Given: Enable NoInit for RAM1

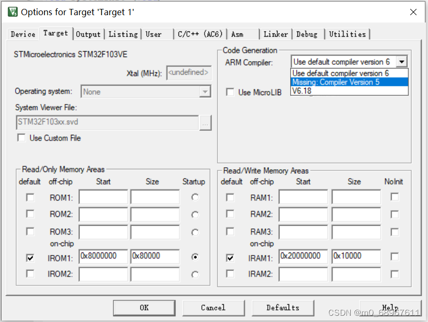Looking at the screenshot, I should point(395,197).
